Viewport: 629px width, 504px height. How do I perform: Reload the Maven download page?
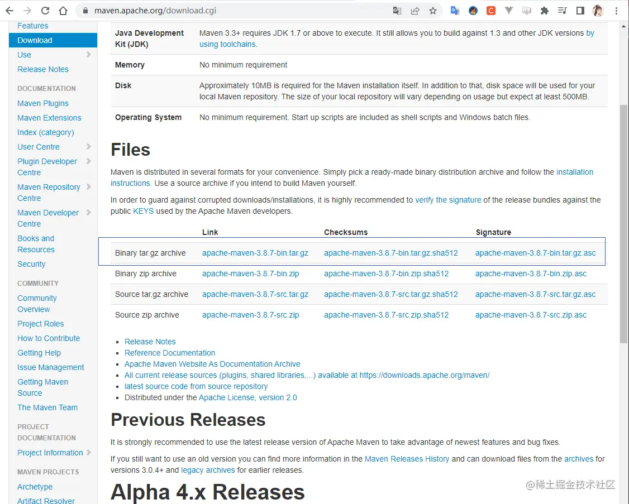[x=45, y=11]
